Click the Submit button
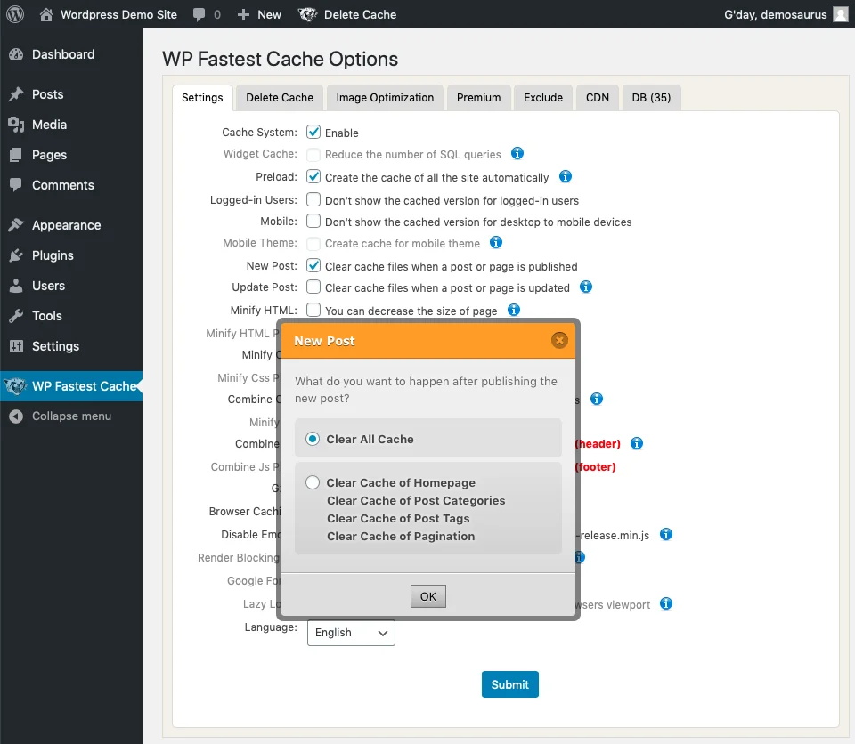Viewport: 855px width, 744px height. point(509,684)
